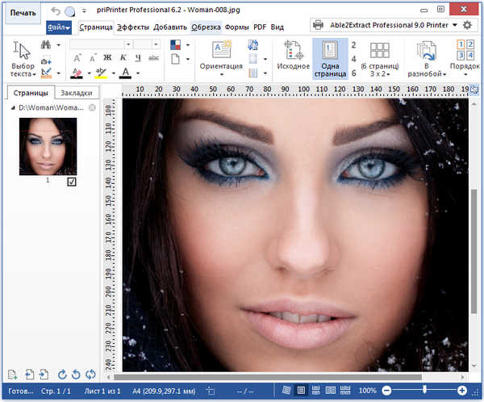Open the Обрезка tab

pyautogui.click(x=207, y=27)
